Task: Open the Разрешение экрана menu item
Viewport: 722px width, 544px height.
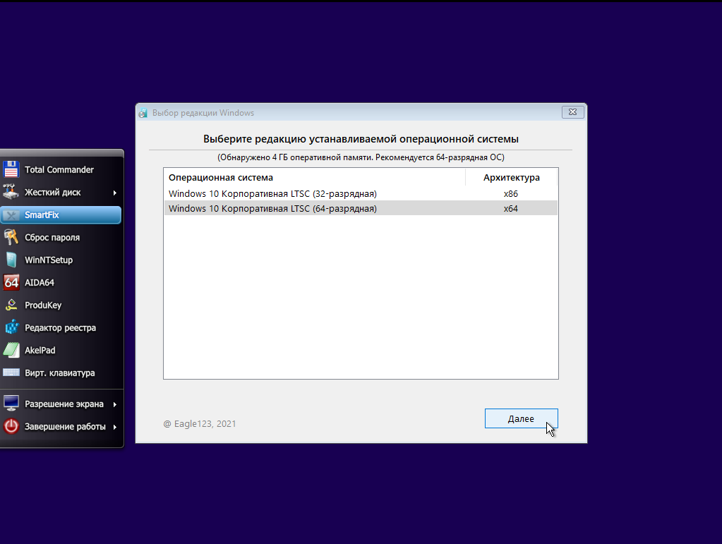Action: tap(64, 404)
